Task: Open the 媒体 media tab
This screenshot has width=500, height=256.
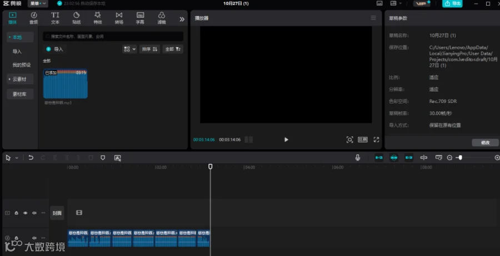Action: (13, 18)
